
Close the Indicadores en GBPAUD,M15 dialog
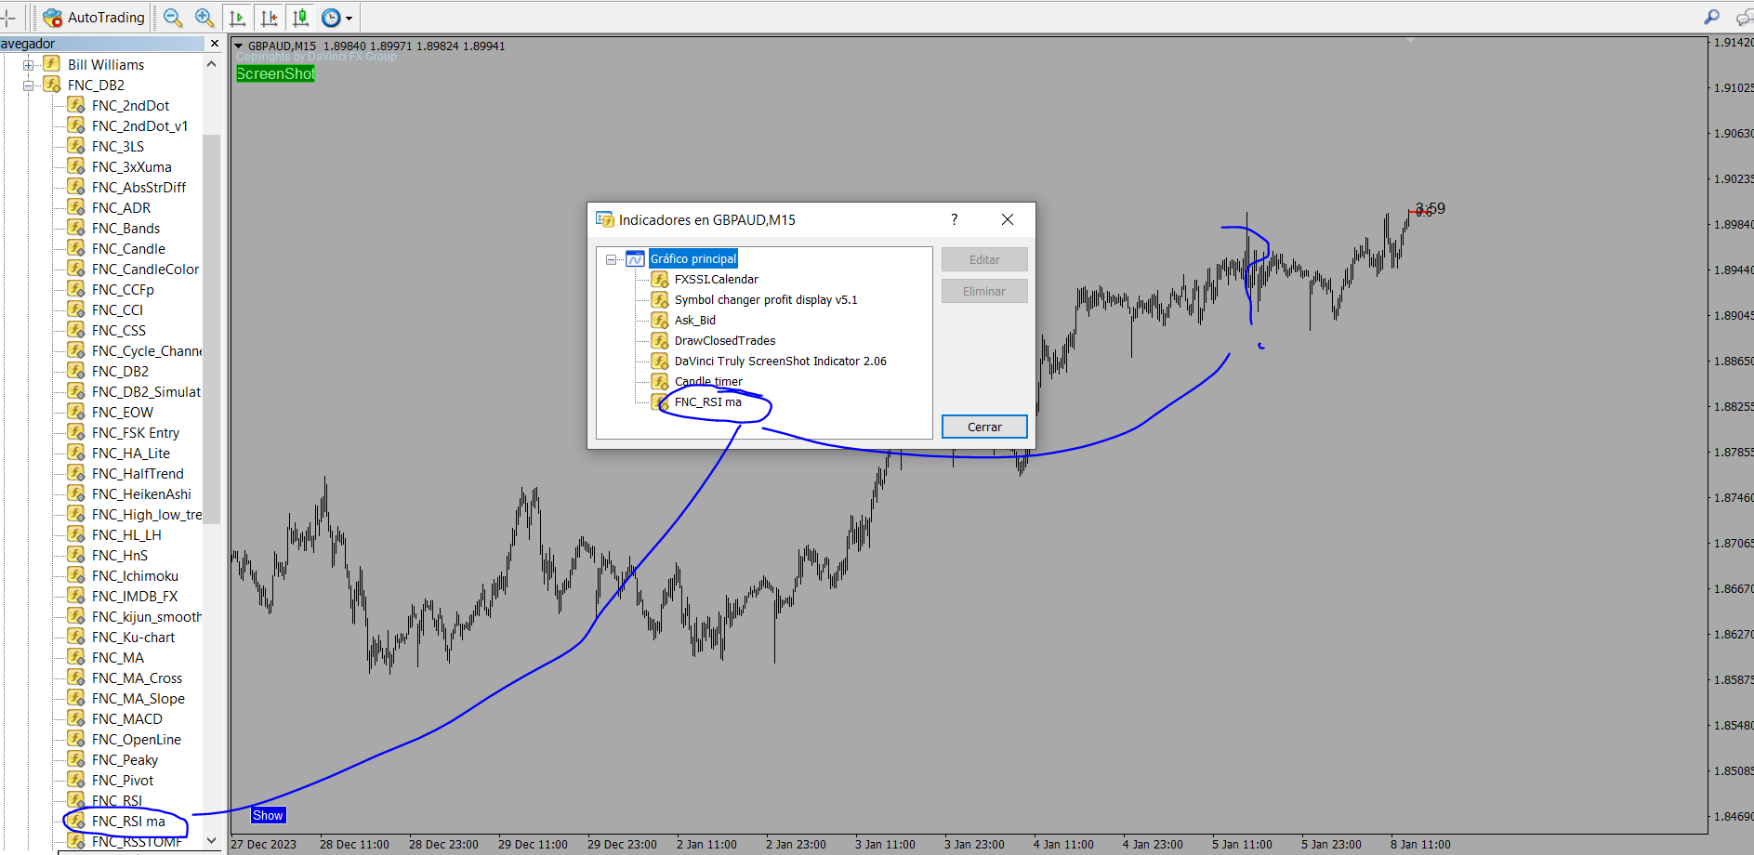coord(1008,219)
